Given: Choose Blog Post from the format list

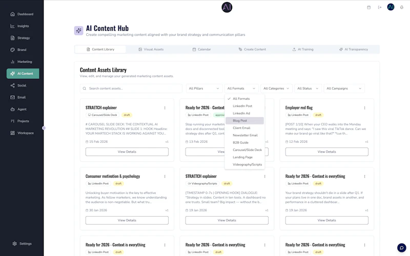Looking at the screenshot, I should [x=244, y=121].
